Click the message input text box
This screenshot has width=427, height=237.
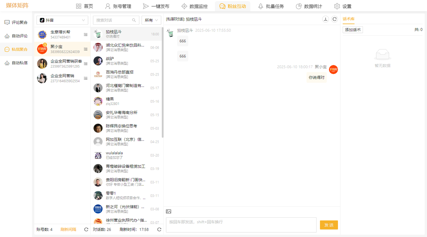point(241,225)
